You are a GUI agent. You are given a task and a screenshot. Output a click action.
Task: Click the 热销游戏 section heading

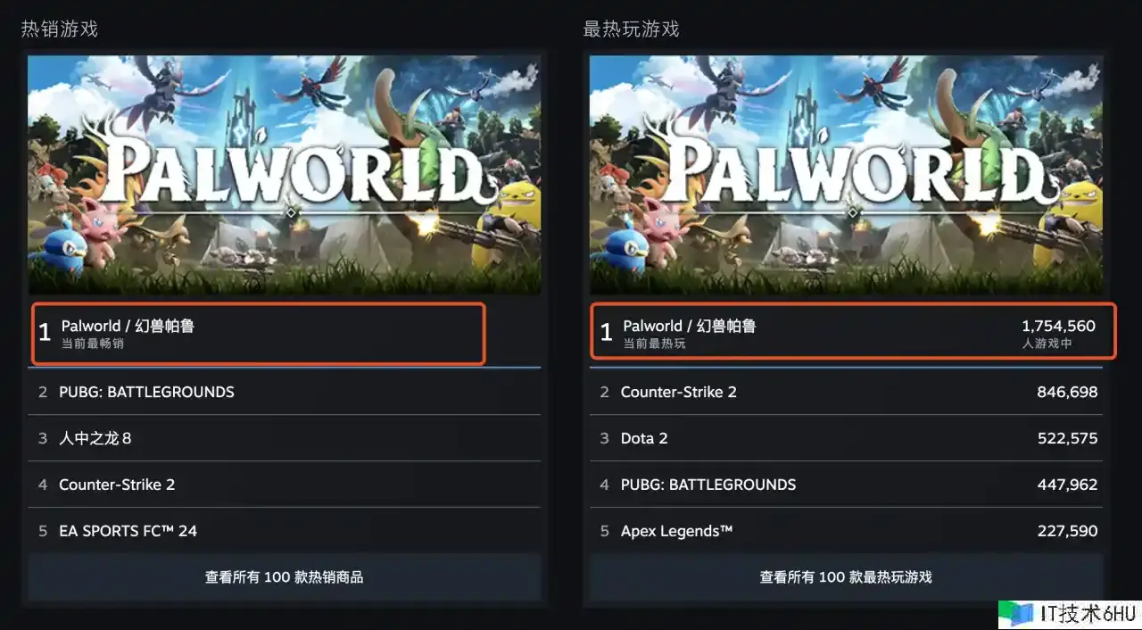59,29
